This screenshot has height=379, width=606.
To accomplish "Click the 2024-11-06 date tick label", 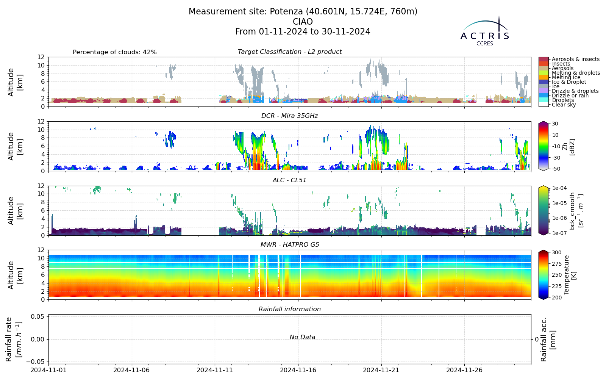I will point(131,370).
